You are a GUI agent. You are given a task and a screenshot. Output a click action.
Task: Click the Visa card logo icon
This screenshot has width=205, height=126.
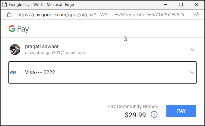(x=13, y=72)
